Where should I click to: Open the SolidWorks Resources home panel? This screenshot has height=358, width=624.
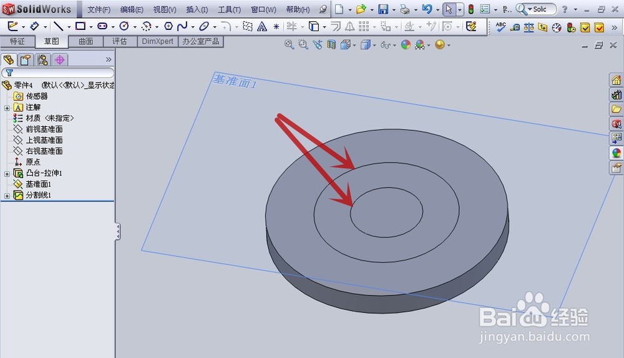pos(617,80)
